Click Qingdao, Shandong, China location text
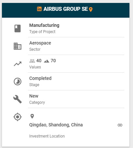Image resolution: width=133 pixels, height=148 pixels. (x=56, y=125)
